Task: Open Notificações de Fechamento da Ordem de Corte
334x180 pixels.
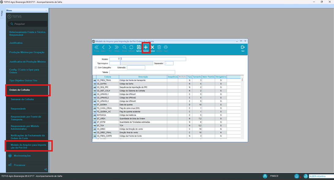Action: click(x=27, y=137)
